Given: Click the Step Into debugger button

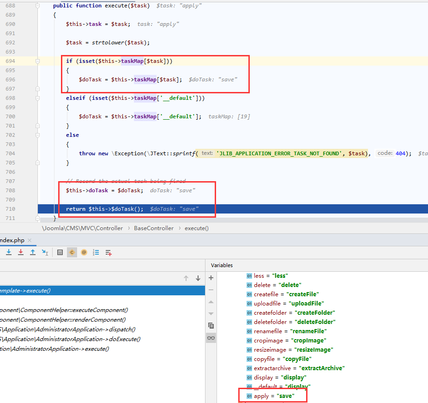Looking at the screenshot, I should point(9,252).
